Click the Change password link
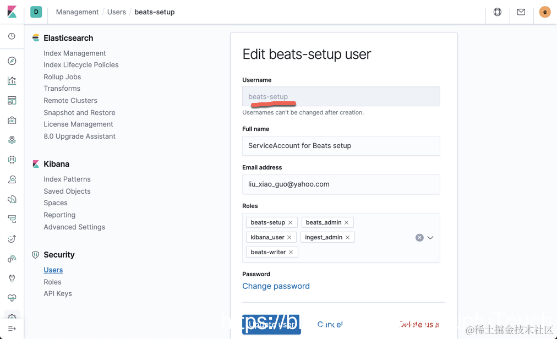 [276, 286]
